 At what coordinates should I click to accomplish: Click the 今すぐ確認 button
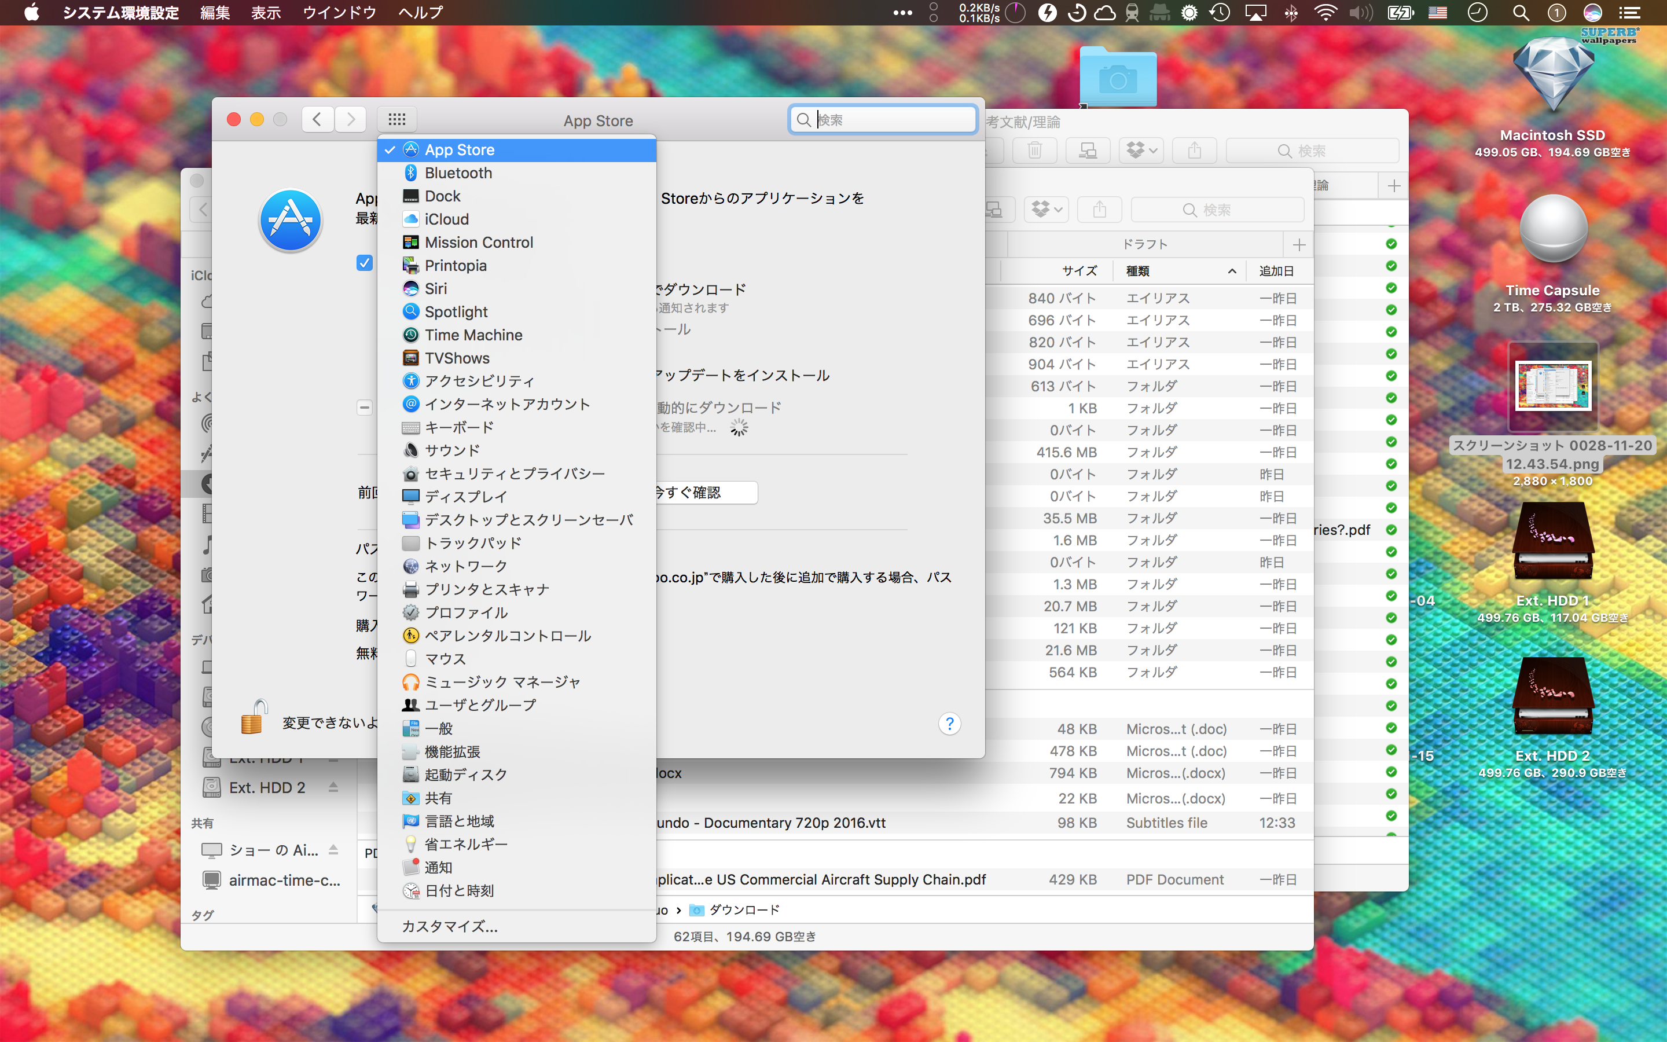(x=706, y=493)
